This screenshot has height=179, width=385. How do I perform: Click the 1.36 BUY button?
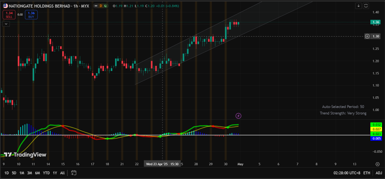pos(31,15)
